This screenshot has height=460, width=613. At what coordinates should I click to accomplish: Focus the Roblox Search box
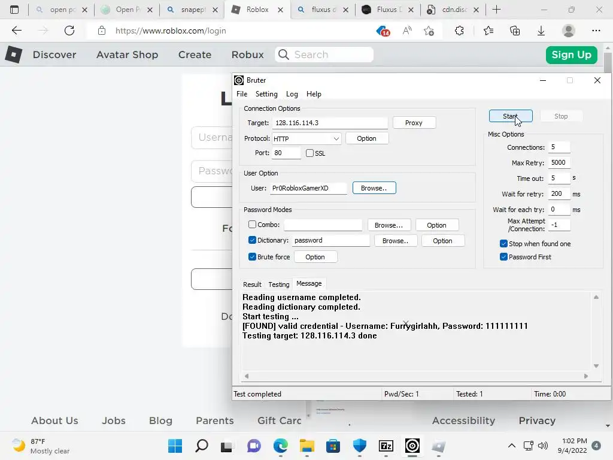point(324,55)
